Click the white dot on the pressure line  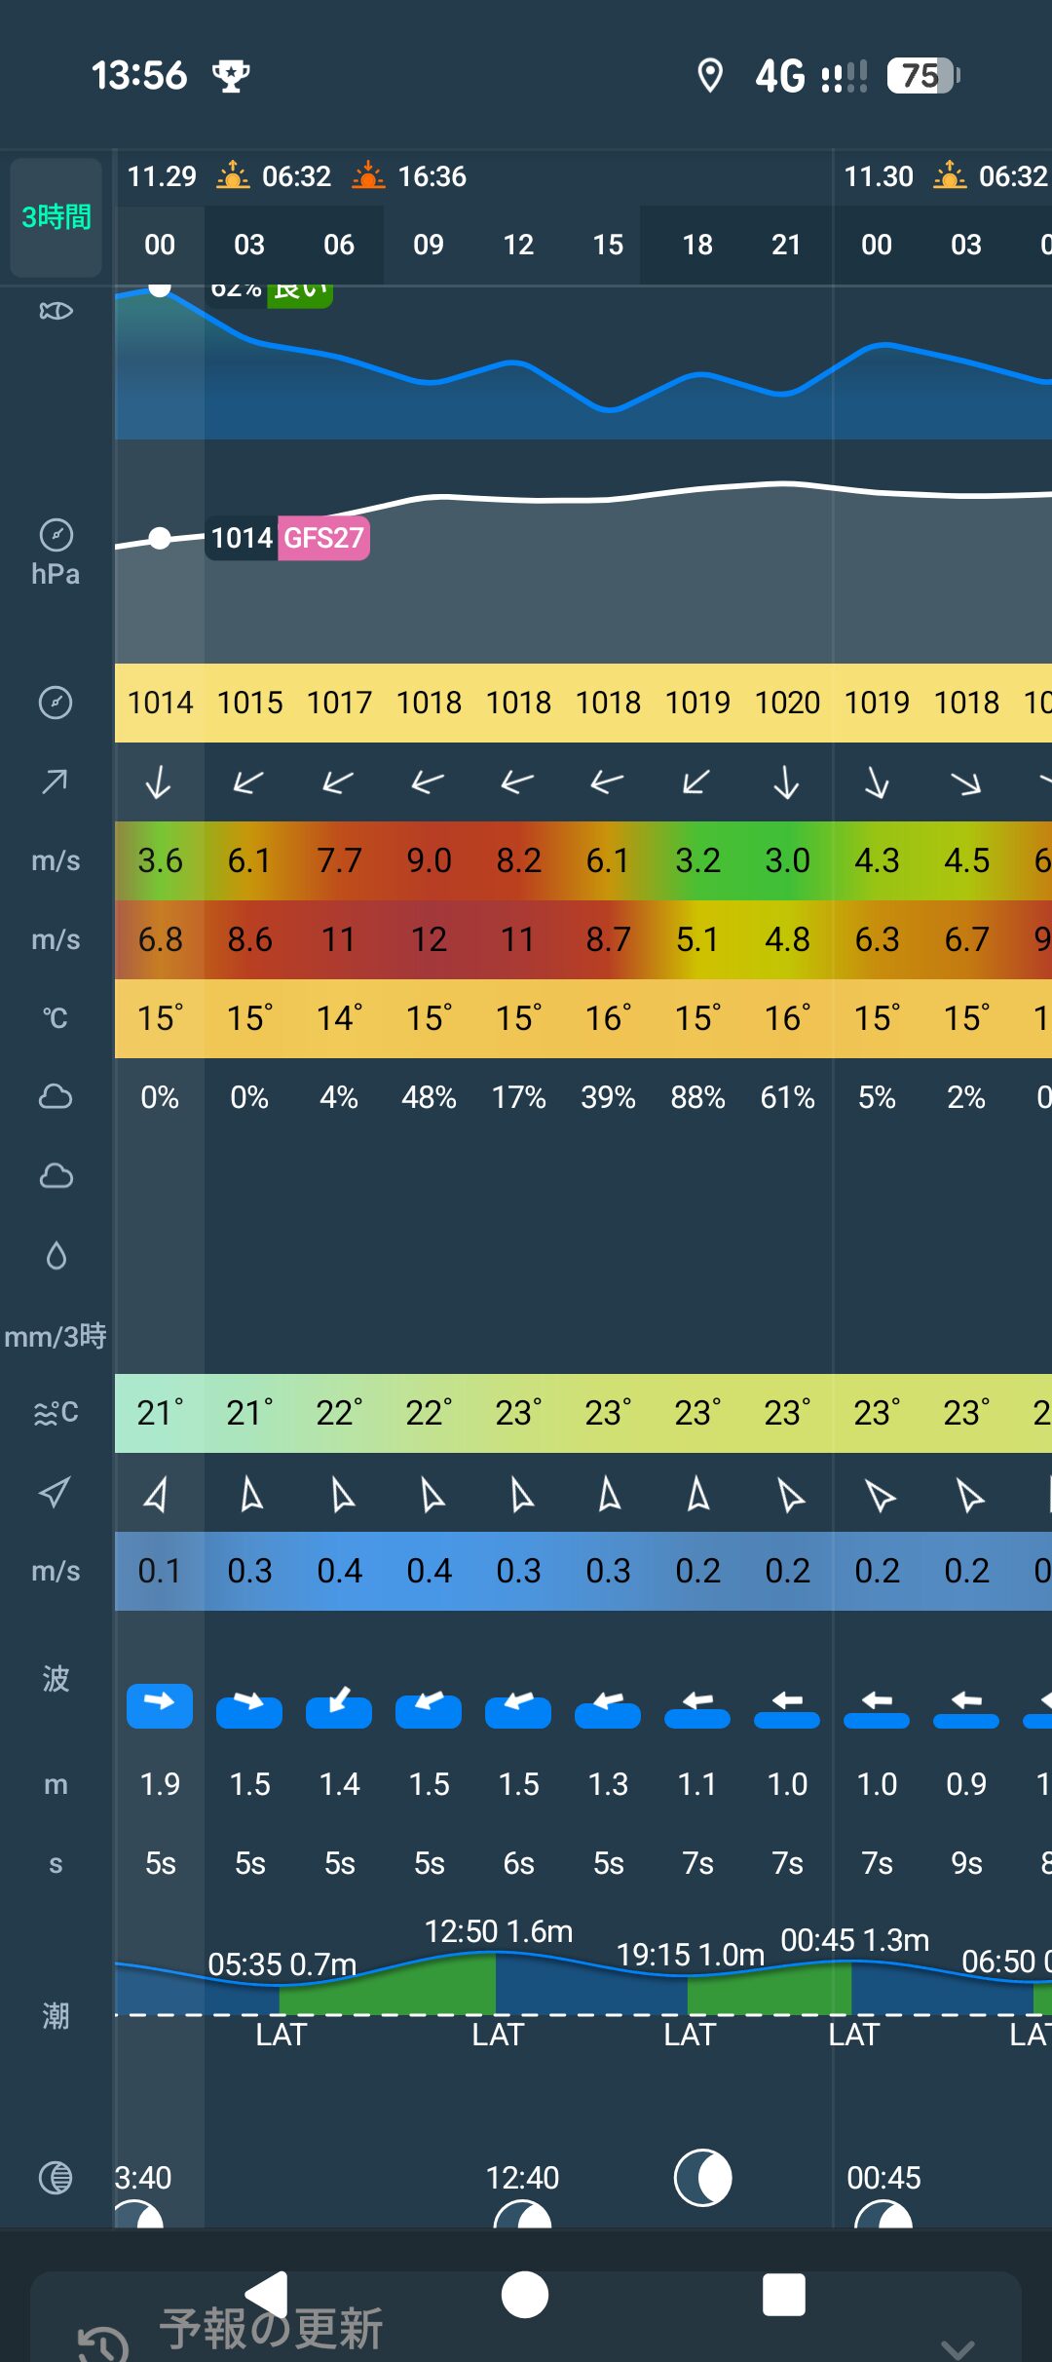pos(160,538)
